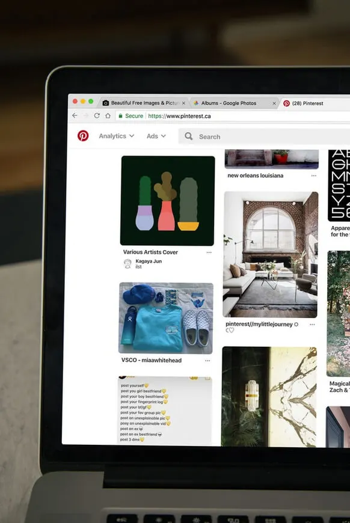Click the search magnifier icon

point(188,136)
